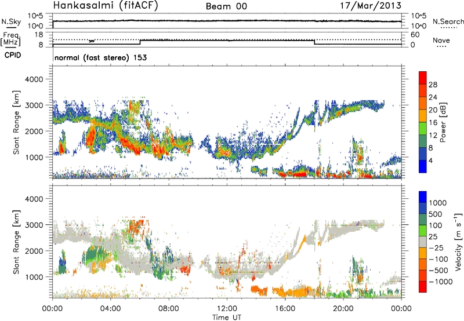Click the 20:00 time tick label
This screenshot has height=321, width=464.
point(343,309)
